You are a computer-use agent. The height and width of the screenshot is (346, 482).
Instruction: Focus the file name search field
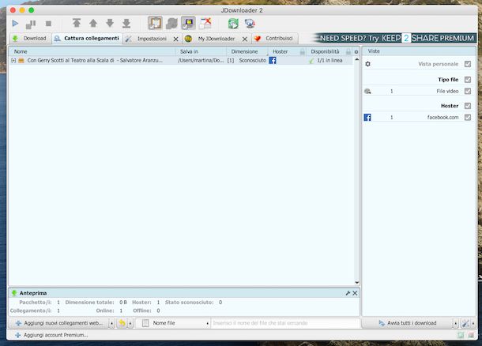[285, 323]
